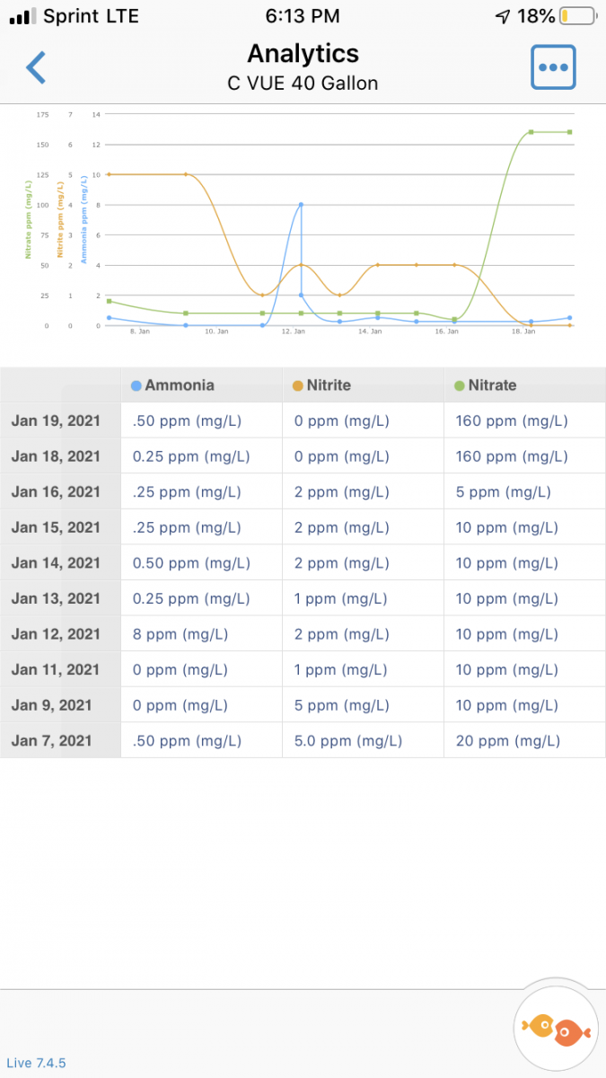Click the ammonia peak point on chart
Viewport: 606px width, 1078px height.
301,205
